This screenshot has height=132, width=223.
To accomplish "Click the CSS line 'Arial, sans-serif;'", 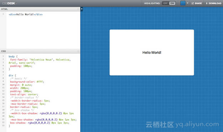I will tap(22, 63).
